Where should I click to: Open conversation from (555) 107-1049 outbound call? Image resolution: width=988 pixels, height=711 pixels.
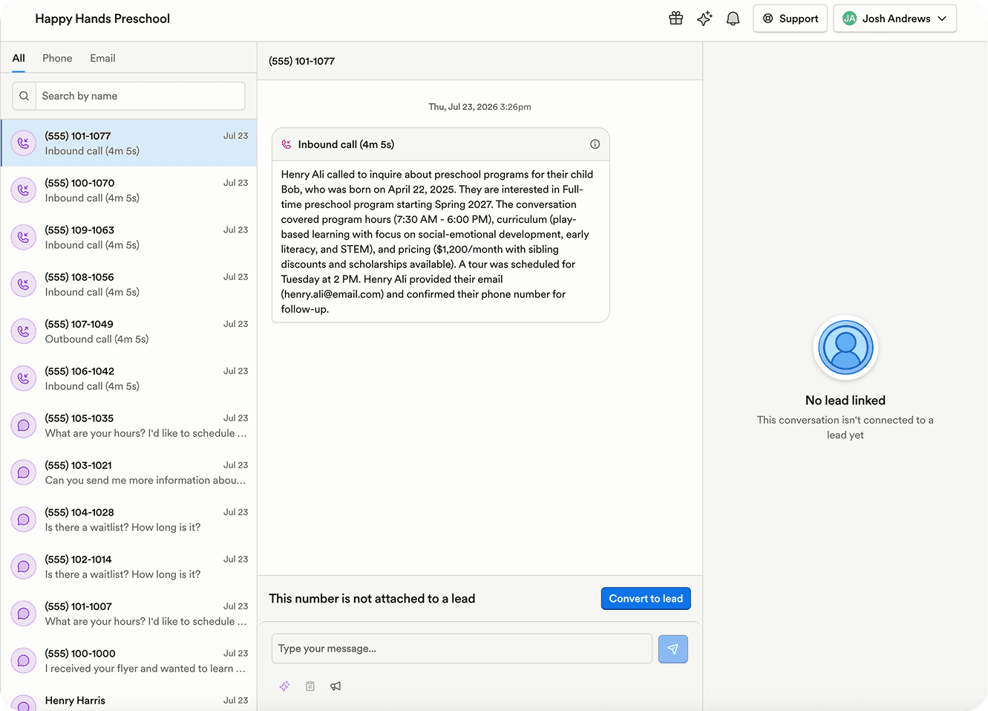(128, 331)
